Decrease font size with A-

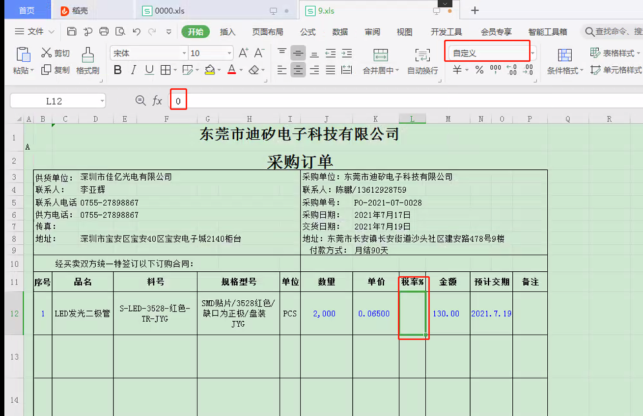tap(259, 53)
